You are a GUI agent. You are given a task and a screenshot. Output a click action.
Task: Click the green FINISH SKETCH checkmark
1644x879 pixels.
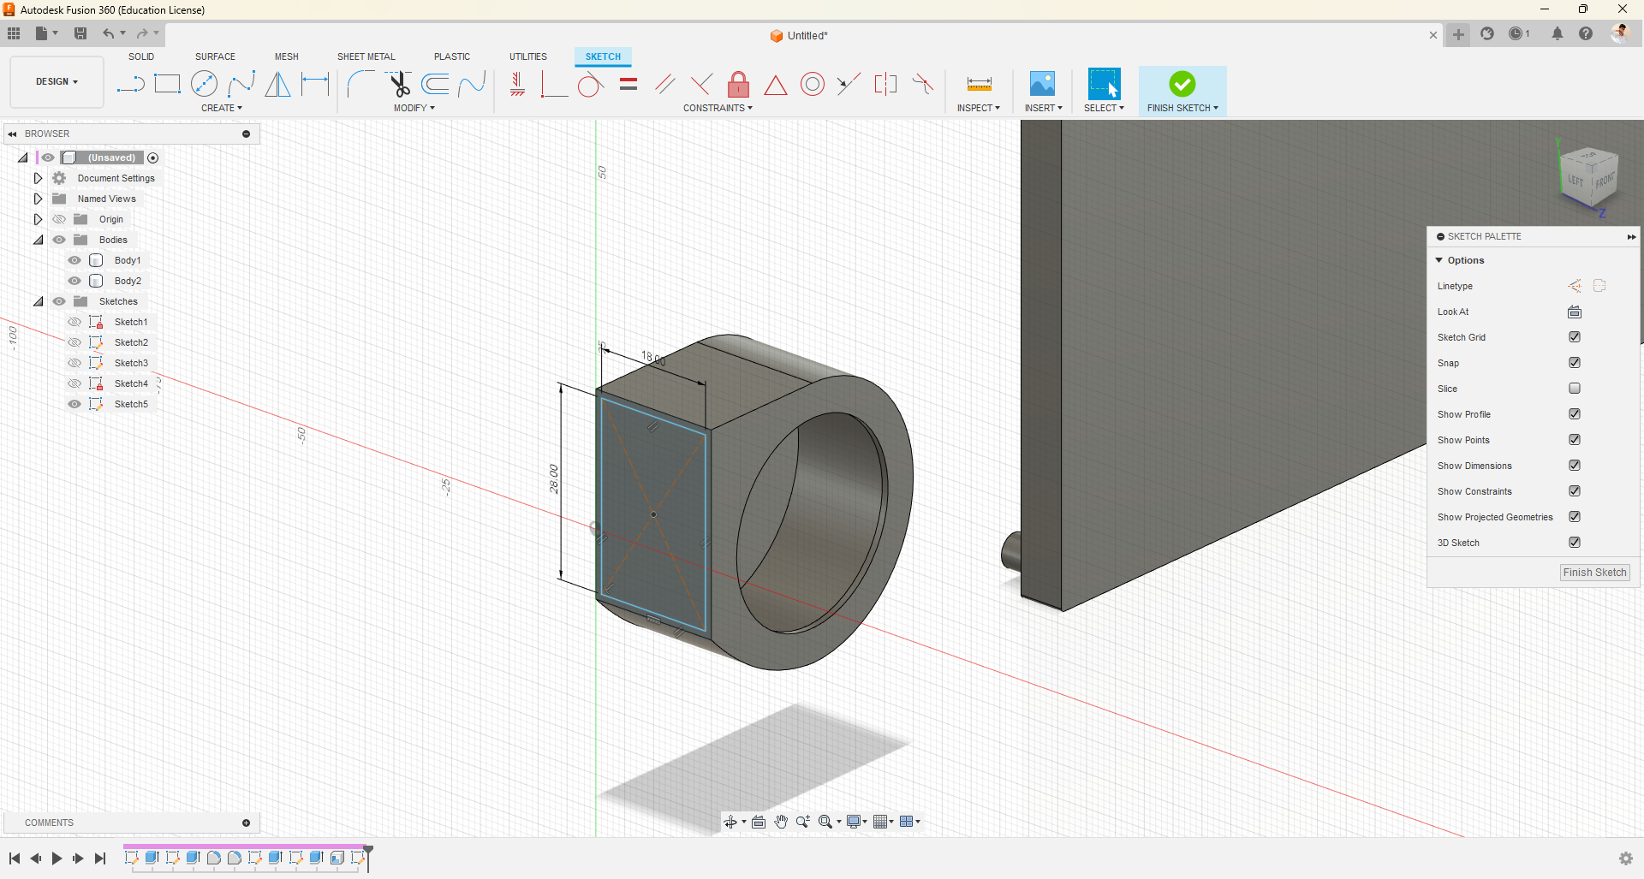tap(1182, 84)
